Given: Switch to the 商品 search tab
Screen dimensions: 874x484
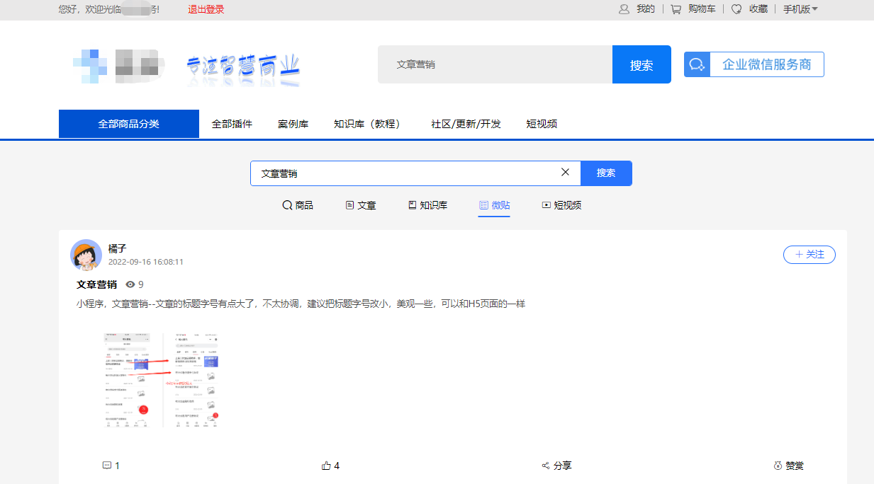Looking at the screenshot, I should tap(297, 205).
